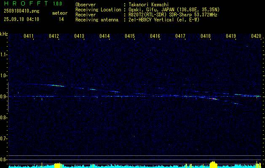The height and width of the screenshot is (168, 265).
Task: Select R820T2(RTL-SDR) SDR-Sharp 53.372MHz text
Action: tap(173, 15)
